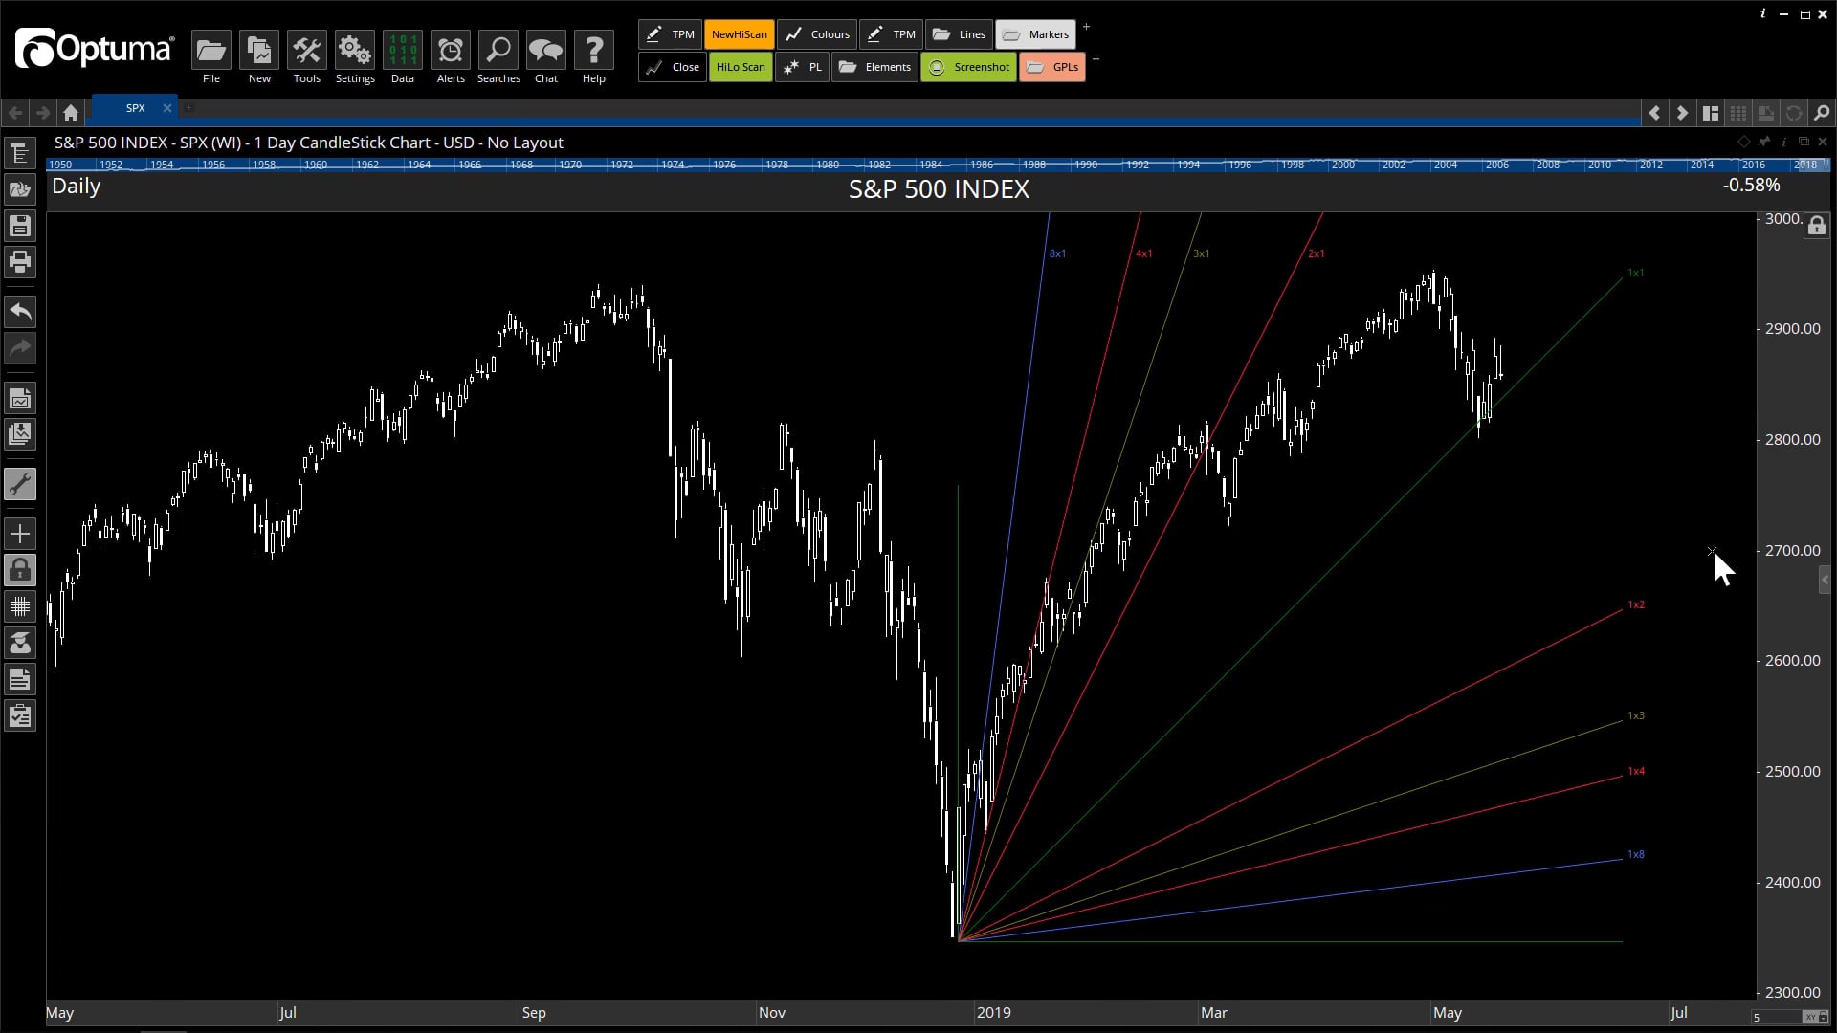Screen dimensions: 1837x1033
Task: Pop out the chart window icon
Action: coord(1804,142)
